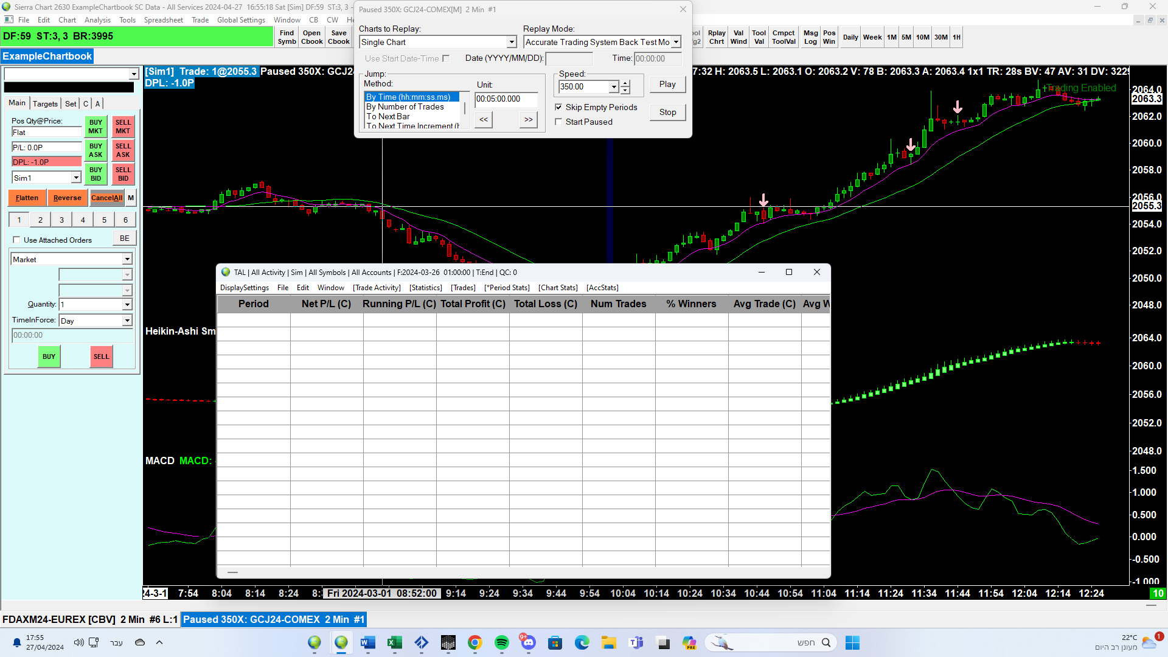Open the Replay Chart toolbar button

pyautogui.click(x=717, y=37)
